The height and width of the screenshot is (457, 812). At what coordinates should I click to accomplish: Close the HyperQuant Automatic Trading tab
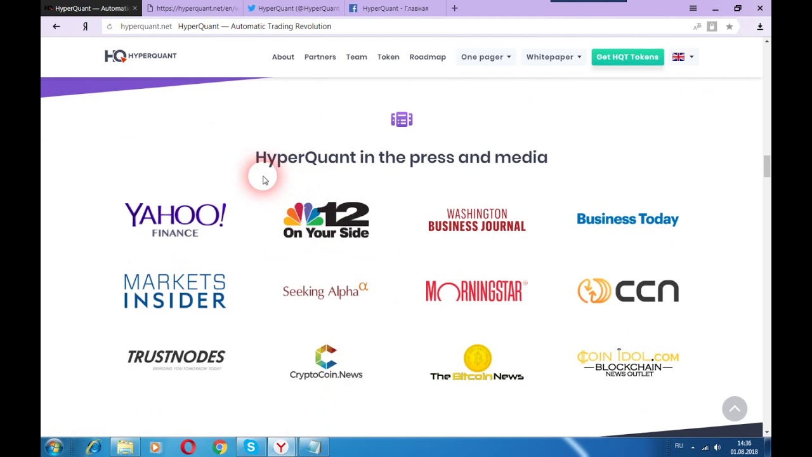point(134,8)
